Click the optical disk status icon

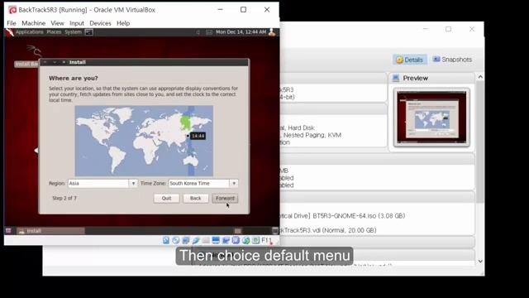pos(176,240)
